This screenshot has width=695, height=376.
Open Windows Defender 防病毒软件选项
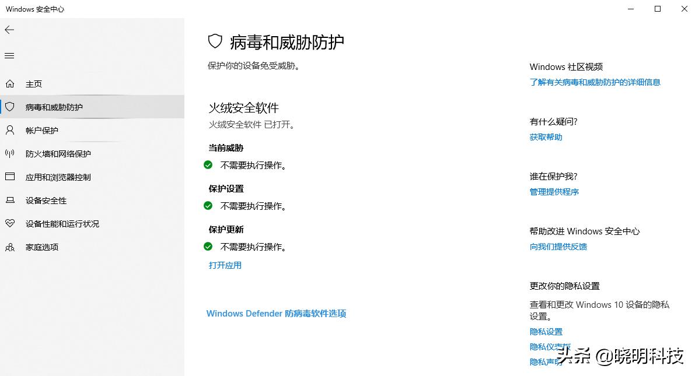pyautogui.click(x=276, y=313)
